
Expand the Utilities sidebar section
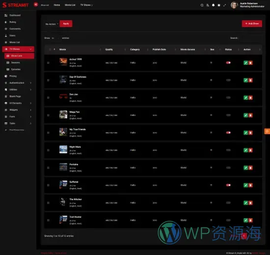point(18,89)
